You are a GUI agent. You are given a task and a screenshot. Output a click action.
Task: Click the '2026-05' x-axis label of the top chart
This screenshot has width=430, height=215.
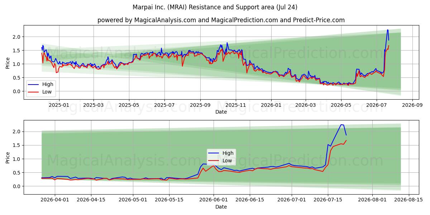[341, 105]
